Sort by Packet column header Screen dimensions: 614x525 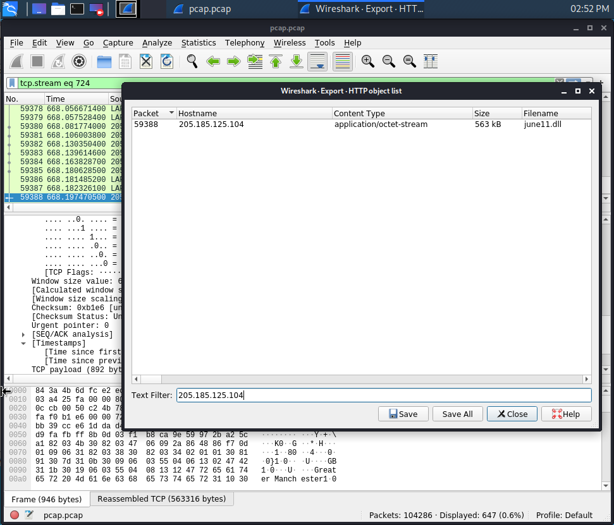pyautogui.click(x=154, y=114)
